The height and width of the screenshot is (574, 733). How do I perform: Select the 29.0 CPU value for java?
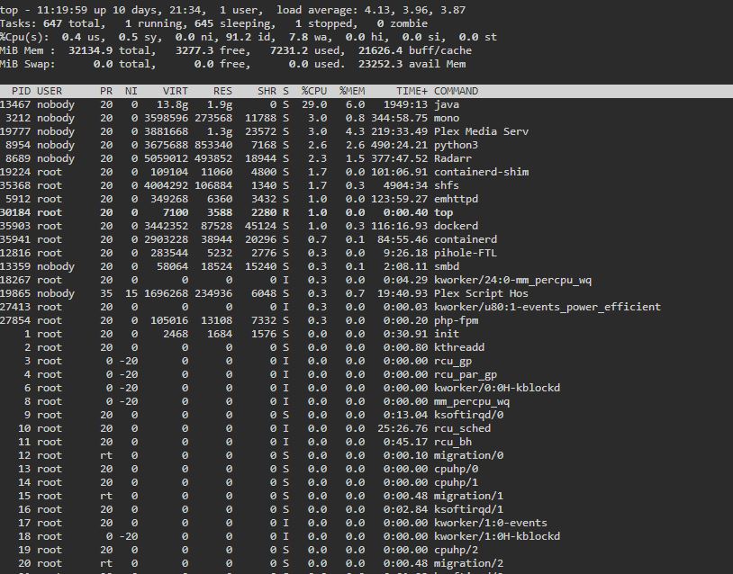(x=314, y=104)
